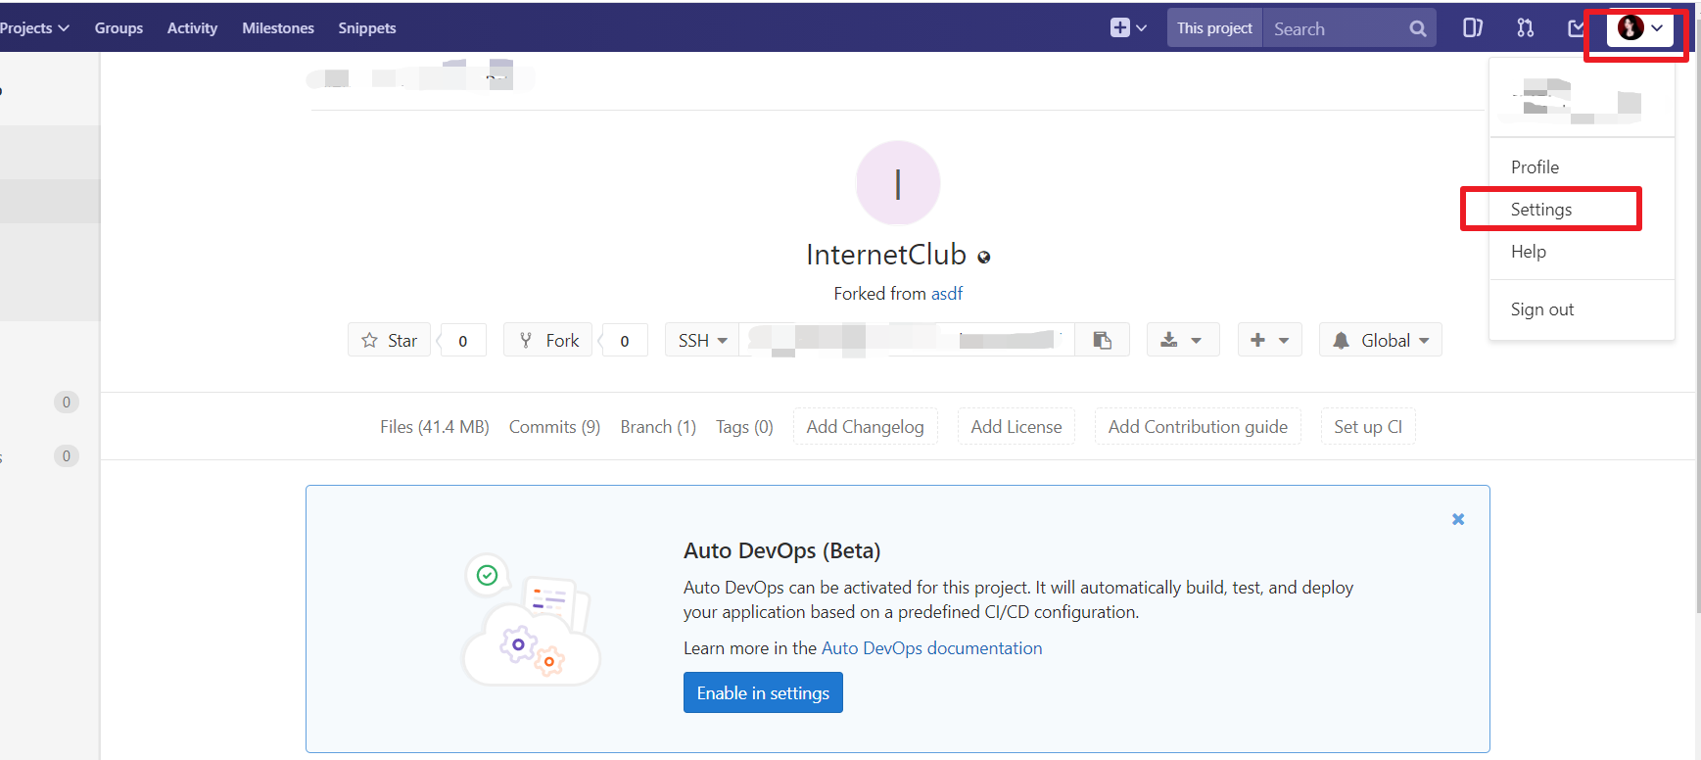Open the download source code dropdown

pos(1182,340)
